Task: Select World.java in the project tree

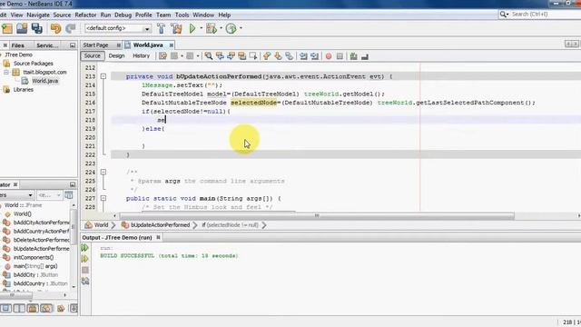Action: pyautogui.click(x=44, y=81)
